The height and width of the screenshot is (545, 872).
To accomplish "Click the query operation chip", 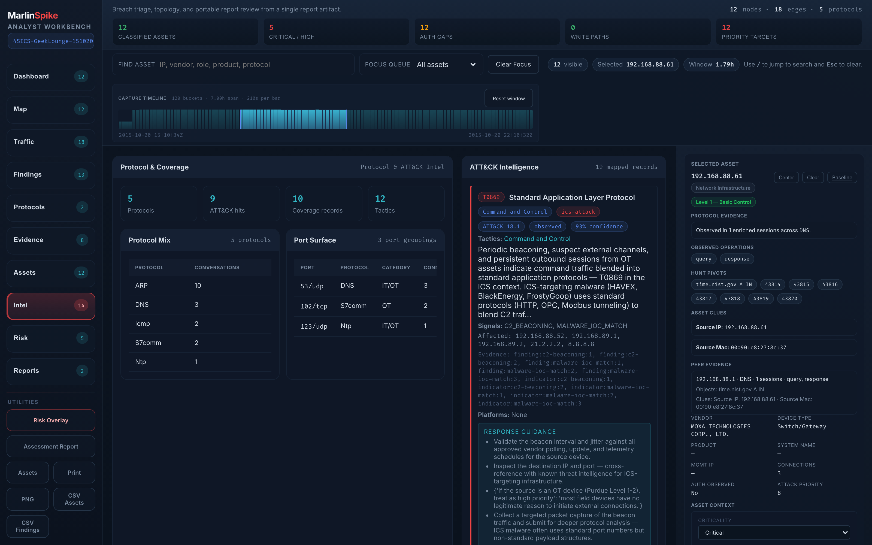I will 704,259.
